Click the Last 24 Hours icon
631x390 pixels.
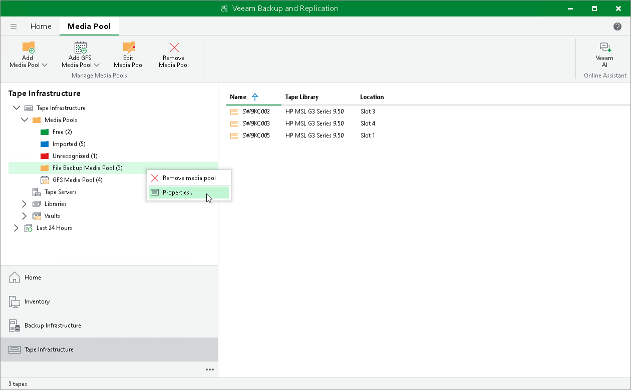coord(29,228)
